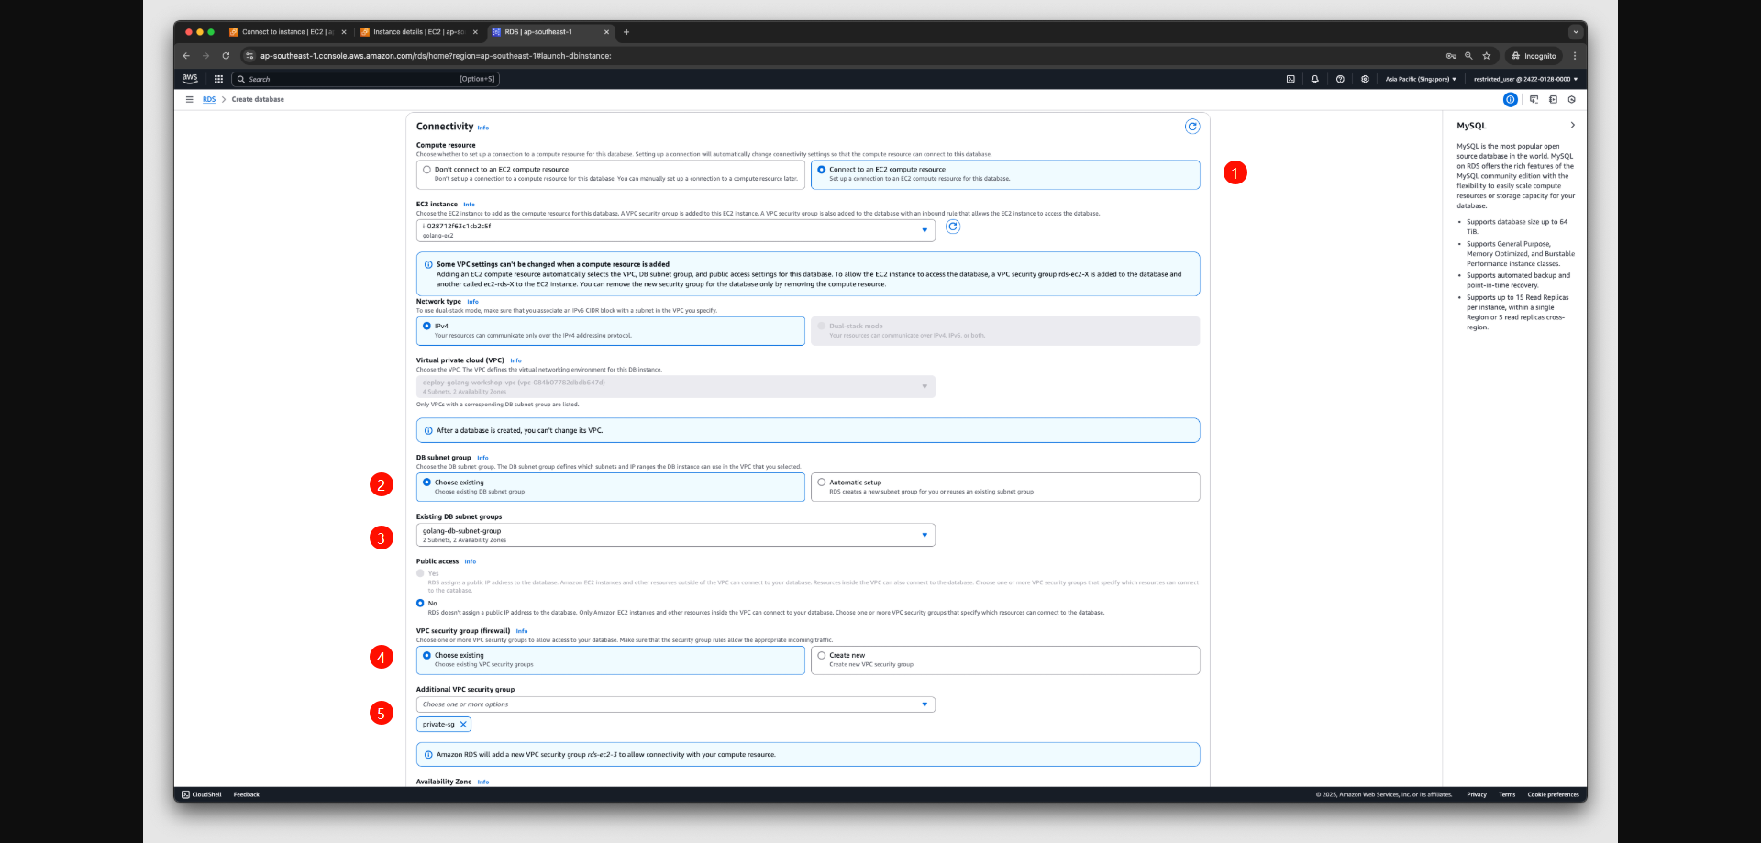
Task: Focus the AWS console search field
Action: click(366, 79)
